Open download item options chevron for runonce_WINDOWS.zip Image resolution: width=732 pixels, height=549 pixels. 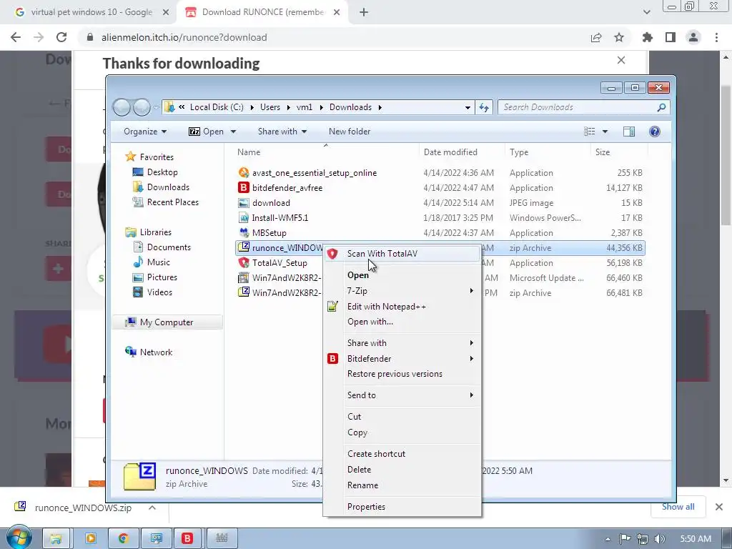pos(152,508)
